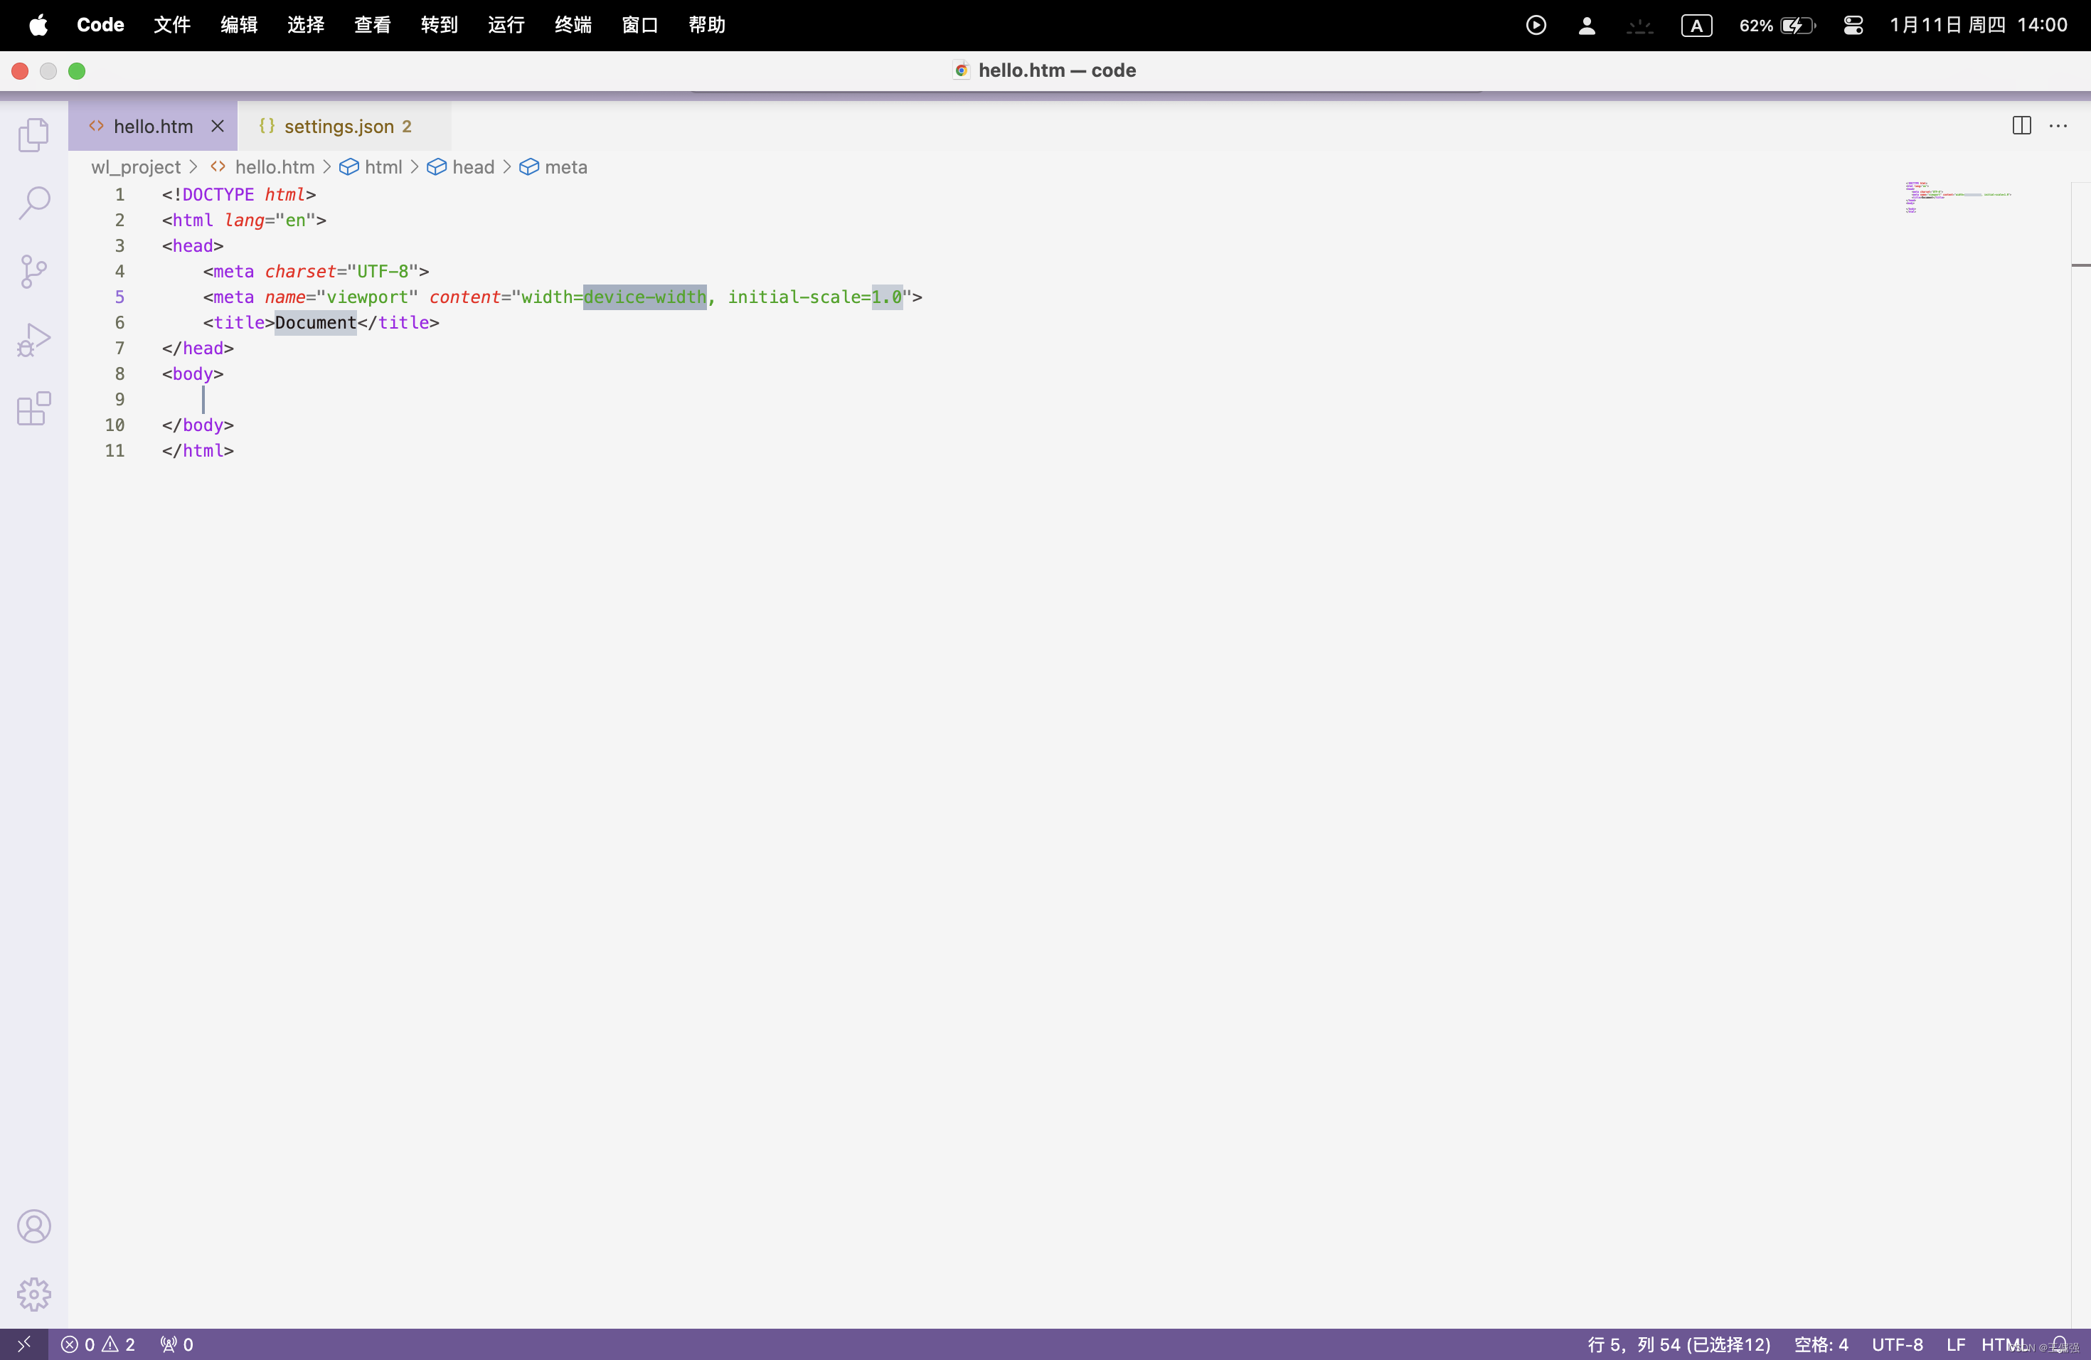Open the Run and Debug view

[33, 339]
